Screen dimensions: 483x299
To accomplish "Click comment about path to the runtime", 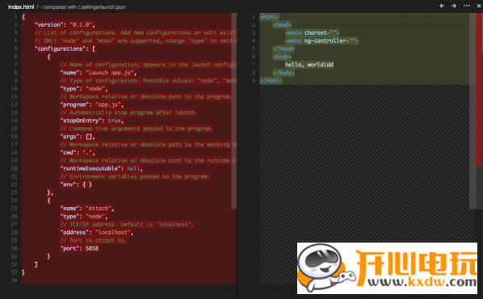I will (x=148, y=160).
